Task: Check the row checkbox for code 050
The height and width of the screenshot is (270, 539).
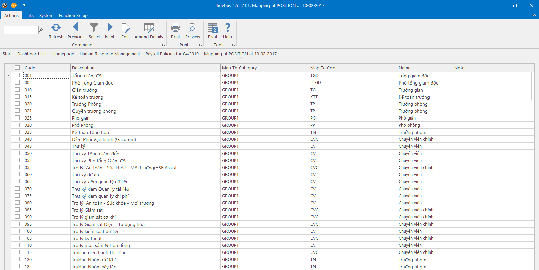Action: 17,153
